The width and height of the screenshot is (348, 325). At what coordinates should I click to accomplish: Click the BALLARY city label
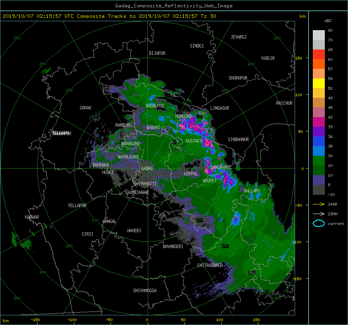(252, 191)
